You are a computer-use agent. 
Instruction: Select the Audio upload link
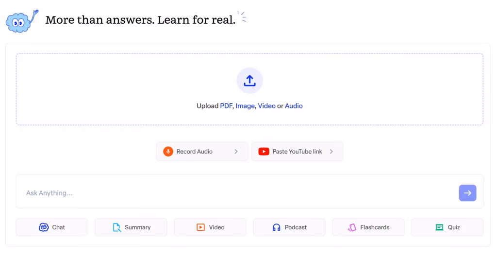[294, 106]
